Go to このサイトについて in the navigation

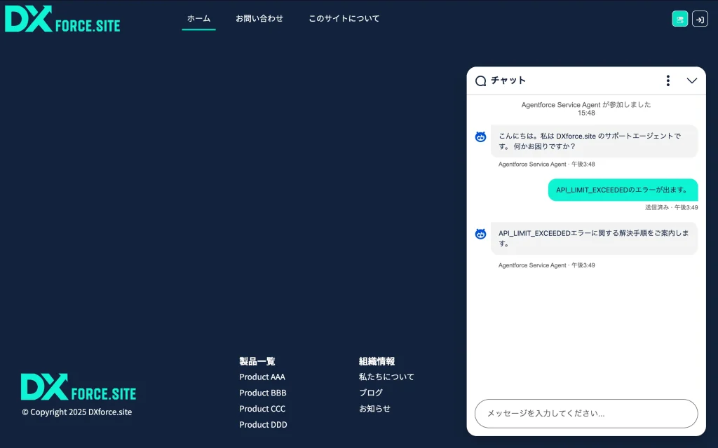coord(344,19)
